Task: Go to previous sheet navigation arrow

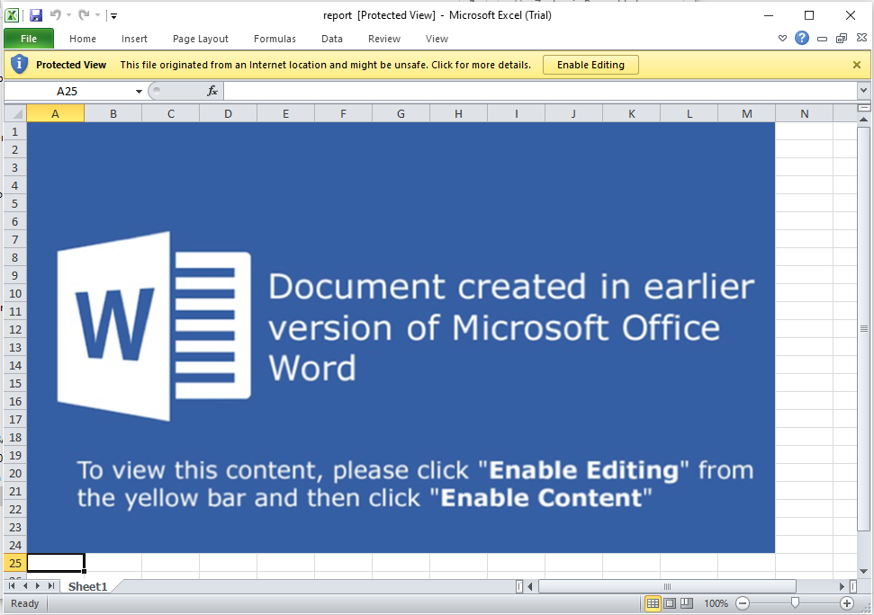Action: click(25, 585)
